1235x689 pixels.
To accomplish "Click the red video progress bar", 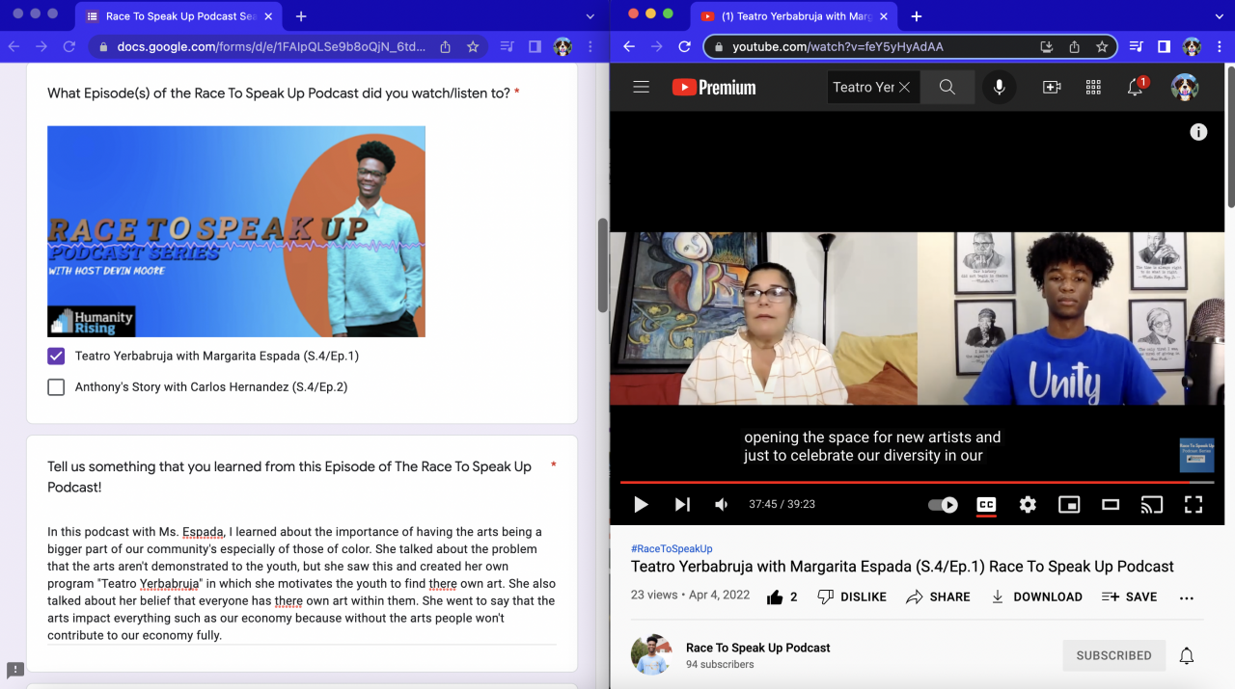I will [x=907, y=482].
